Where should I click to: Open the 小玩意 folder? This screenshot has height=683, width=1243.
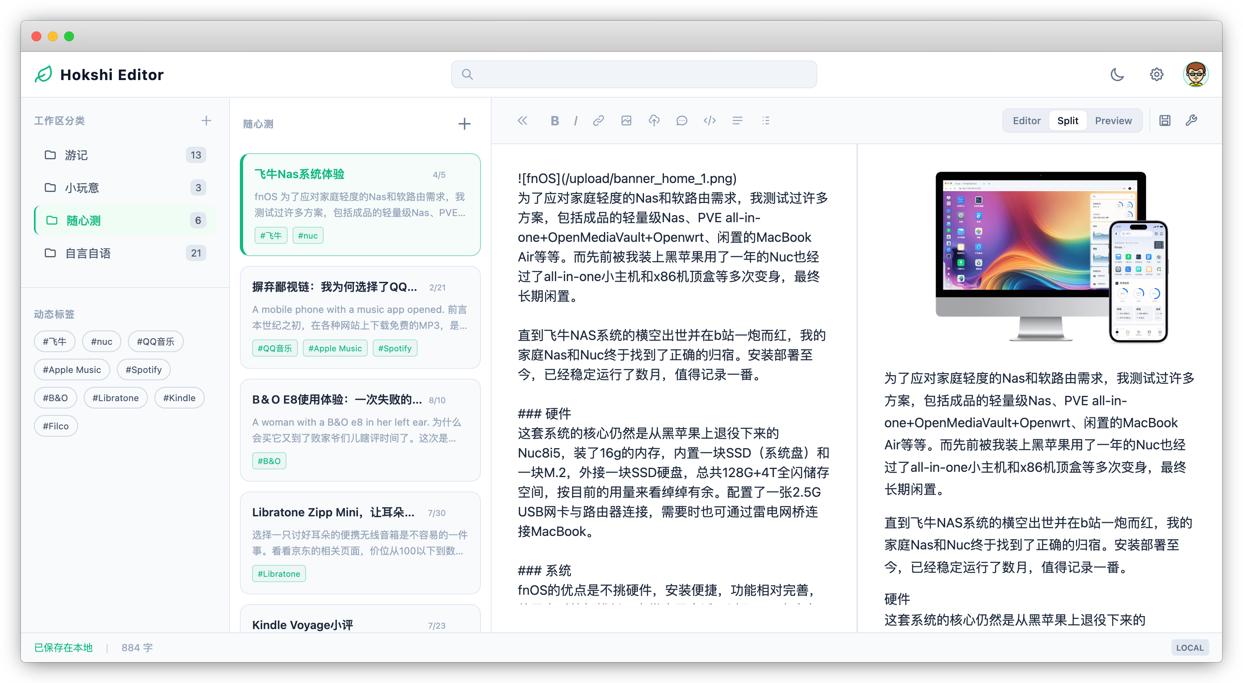pyautogui.click(x=125, y=187)
